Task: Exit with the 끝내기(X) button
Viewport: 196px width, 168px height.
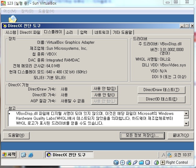Action: pyautogui.click(x=181, y=135)
